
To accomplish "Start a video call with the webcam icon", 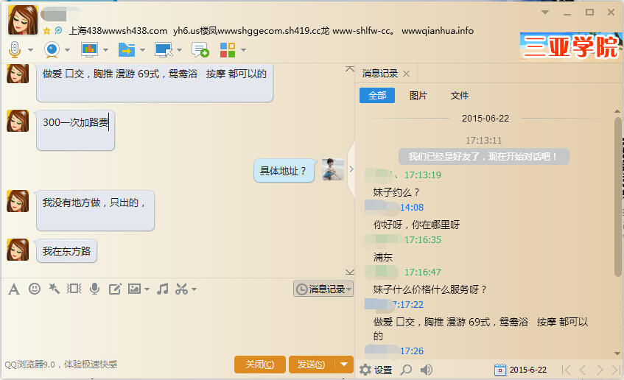I will (x=52, y=50).
